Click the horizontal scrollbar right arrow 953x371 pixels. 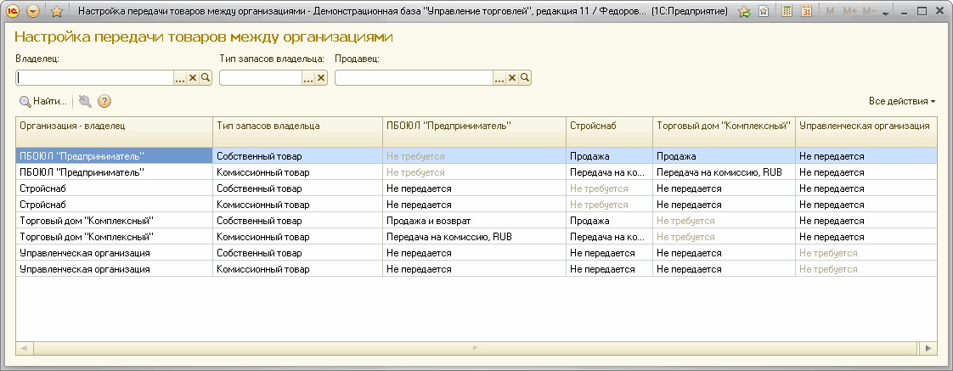[x=928, y=349]
